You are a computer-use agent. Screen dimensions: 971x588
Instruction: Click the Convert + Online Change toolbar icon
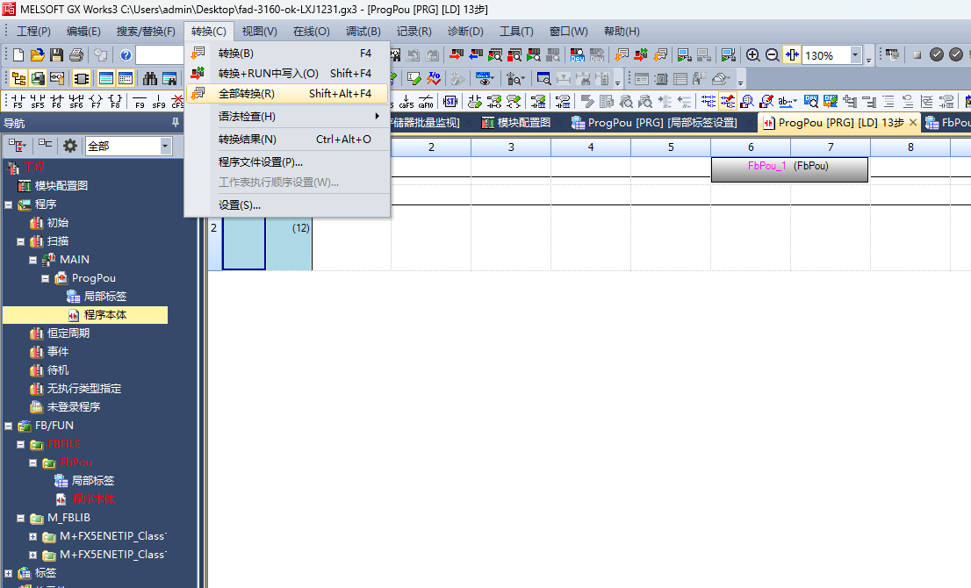point(641,55)
